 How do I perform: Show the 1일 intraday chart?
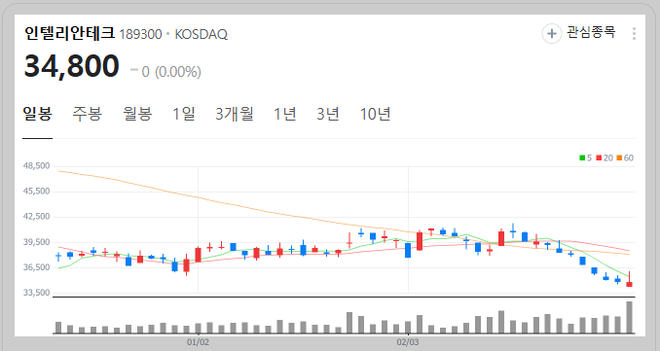[184, 114]
